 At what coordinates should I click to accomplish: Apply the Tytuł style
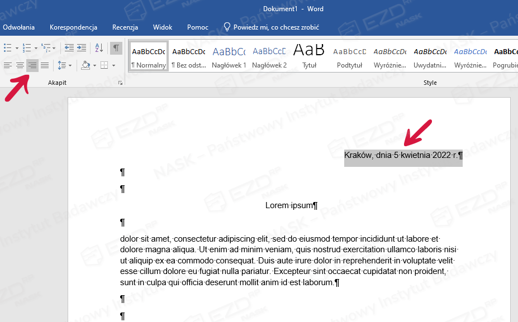[309, 56]
